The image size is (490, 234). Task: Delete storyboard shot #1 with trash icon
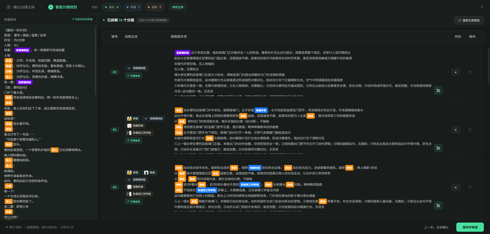[x=470, y=72]
